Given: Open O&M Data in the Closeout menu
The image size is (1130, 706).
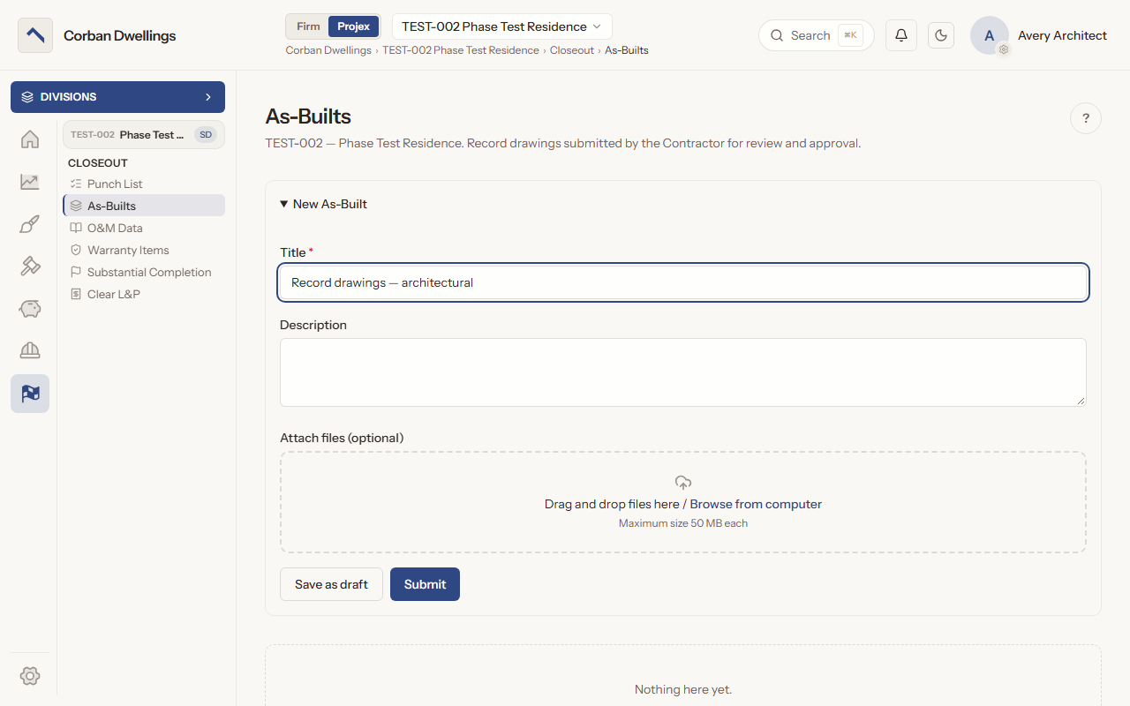Looking at the screenshot, I should click(144, 228).
